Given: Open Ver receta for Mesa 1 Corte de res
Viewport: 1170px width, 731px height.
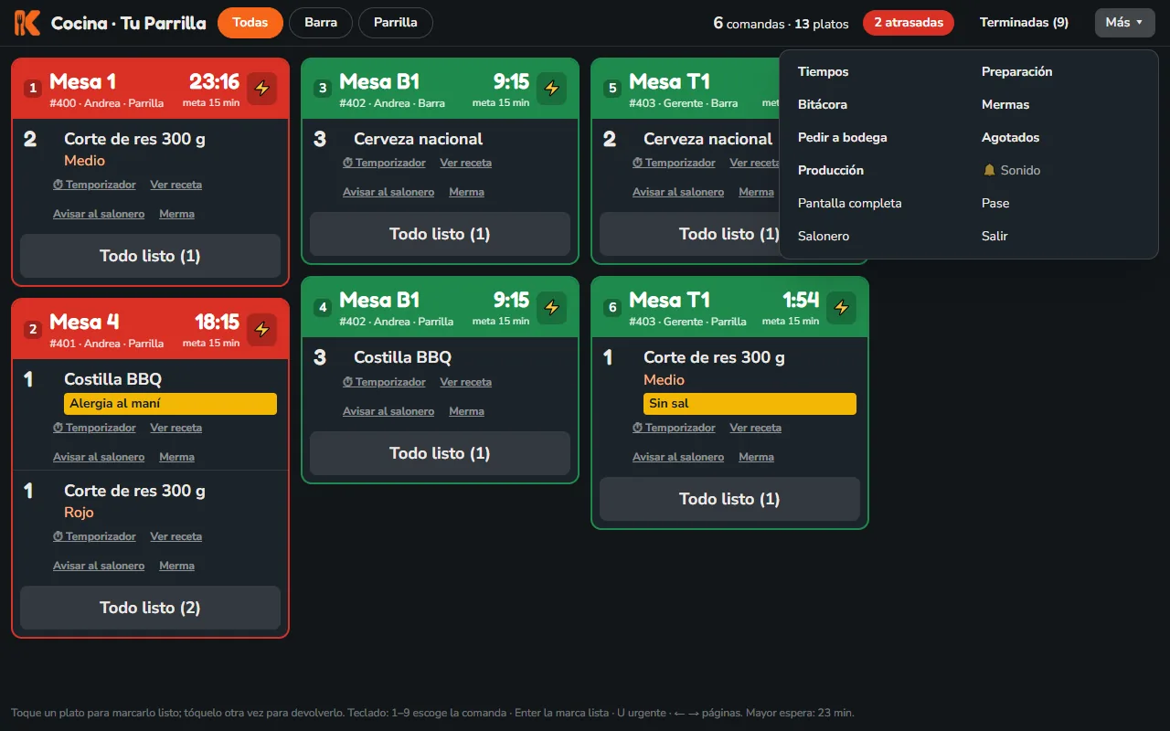Looking at the screenshot, I should (x=176, y=185).
